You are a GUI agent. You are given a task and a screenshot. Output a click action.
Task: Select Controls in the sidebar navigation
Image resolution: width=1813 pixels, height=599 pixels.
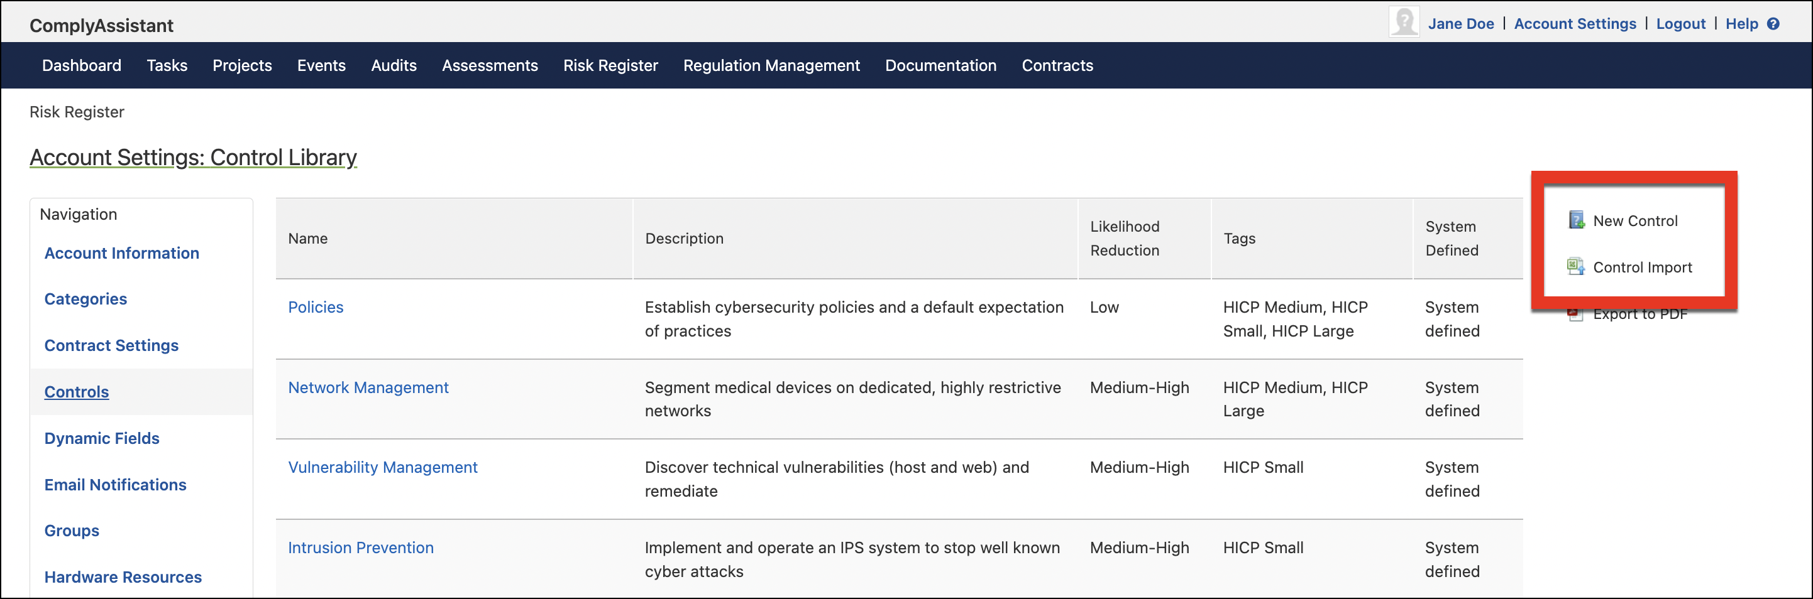point(77,392)
